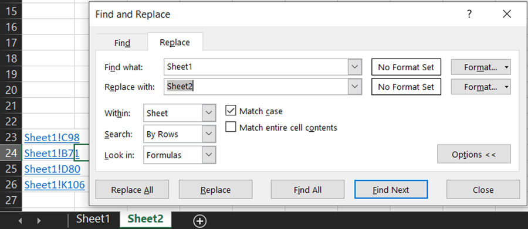This screenshot has height=229, width=528.
Task: Click the Close button in dialog
Action: pyautogui.click(x=483, y=190)
